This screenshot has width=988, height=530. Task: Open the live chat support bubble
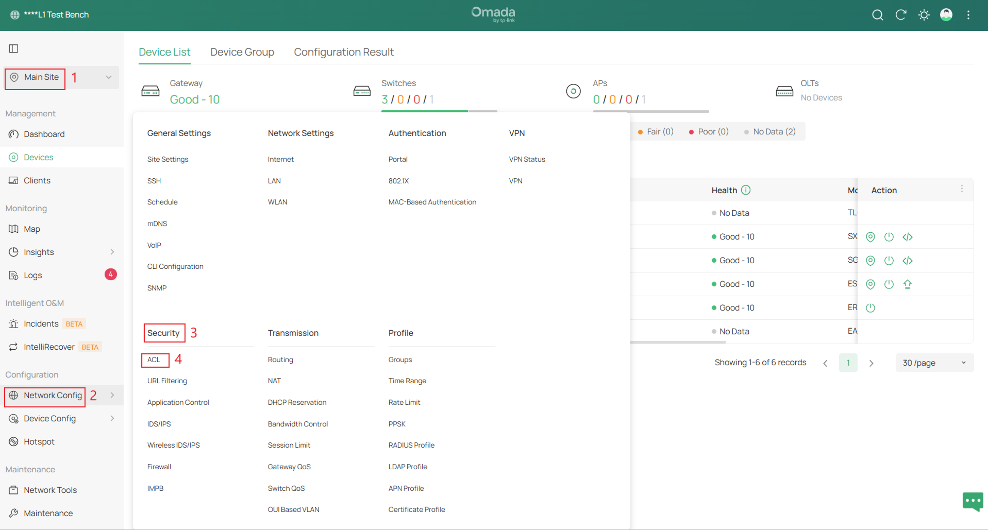[972, 501]
